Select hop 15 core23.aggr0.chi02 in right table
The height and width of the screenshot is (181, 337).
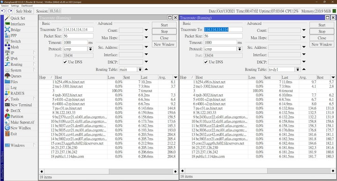click(257, 143)
